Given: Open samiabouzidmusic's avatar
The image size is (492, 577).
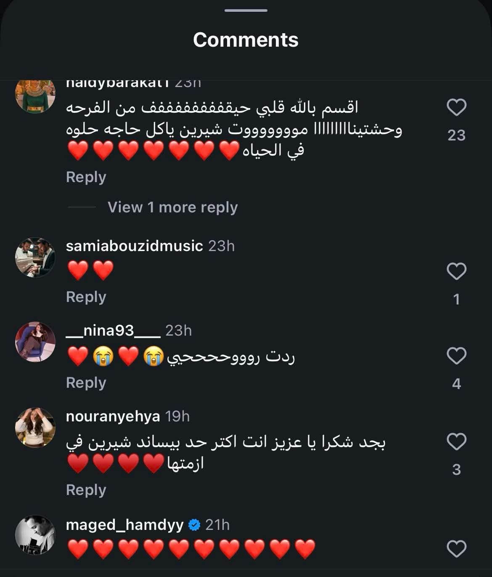Looking at the screenshot, I should click(x=35, y=257).
